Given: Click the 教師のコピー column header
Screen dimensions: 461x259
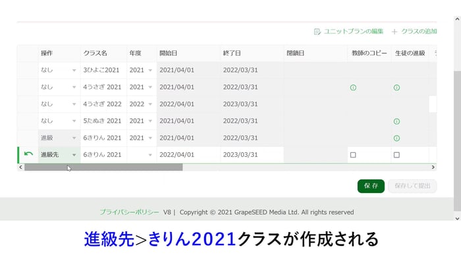Looking at the screenshot, I should tap(369, 53).
